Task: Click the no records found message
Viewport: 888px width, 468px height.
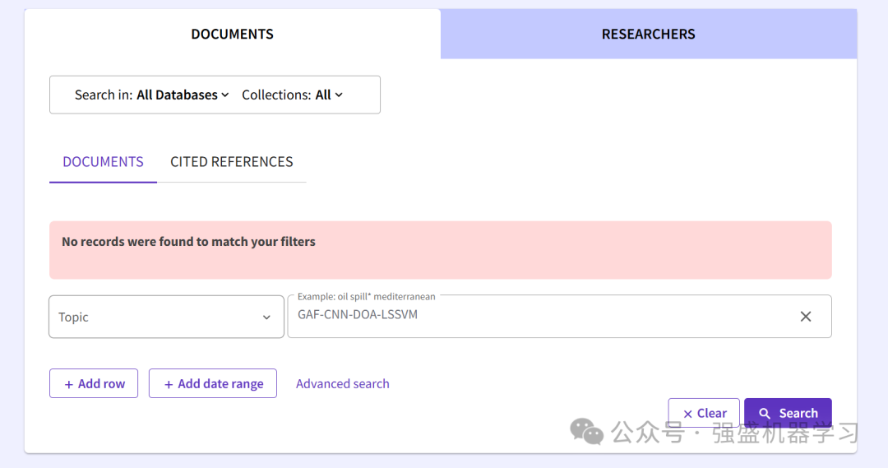Action: [x=441, y=250]
